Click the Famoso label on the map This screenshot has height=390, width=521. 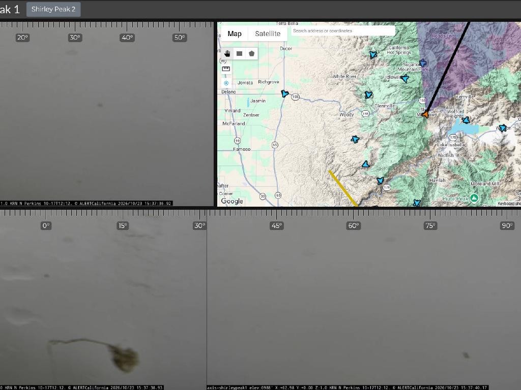pyautogui.click(x=242, y=149)
